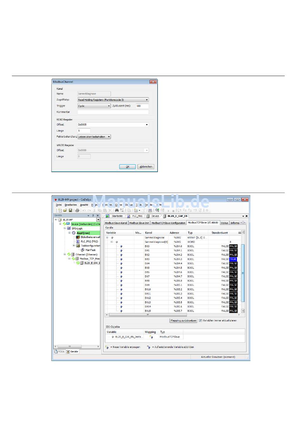Click the channel table horizontal scrollbar
The image size is (301, 437).
pyautogui.click(x=148, y=315)
